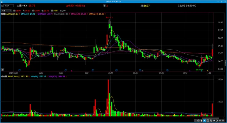
Task: Click the blue event marker near 09/01
Action: click(x=167, y=70)
